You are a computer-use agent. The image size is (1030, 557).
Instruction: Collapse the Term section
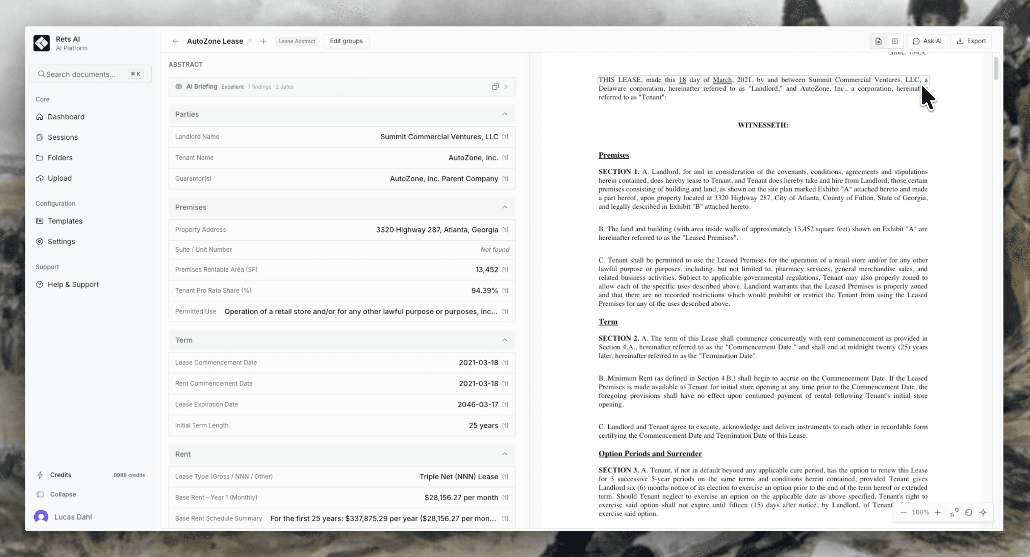505,340
